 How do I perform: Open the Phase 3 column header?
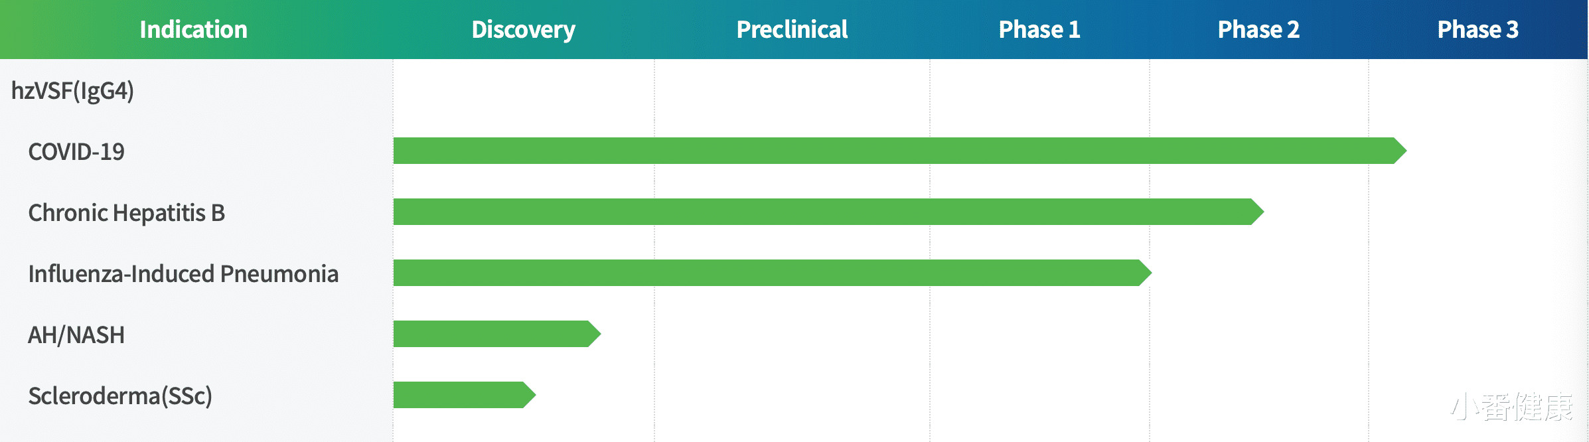point(1477,30)
